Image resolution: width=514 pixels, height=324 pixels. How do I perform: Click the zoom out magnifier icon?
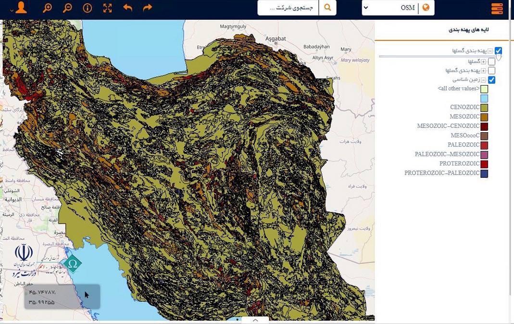point(67,8)
